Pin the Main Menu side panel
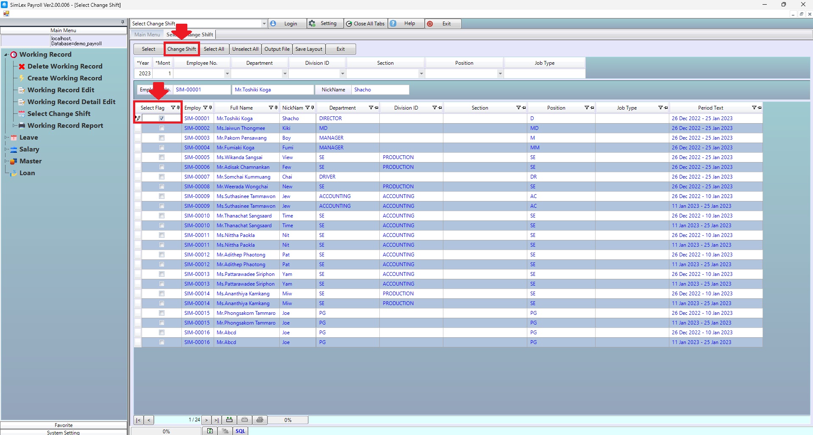 123,22
